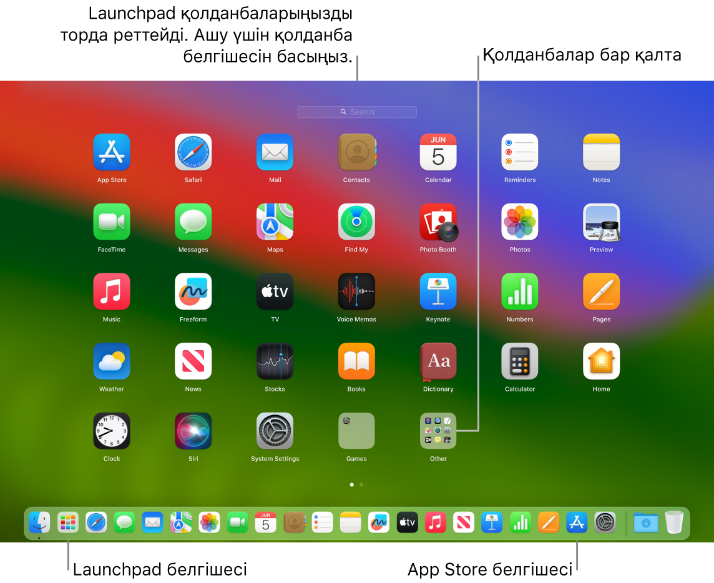Open the Dictionary app
Viewport: 714px width, 583px height.
click(438, 361)
